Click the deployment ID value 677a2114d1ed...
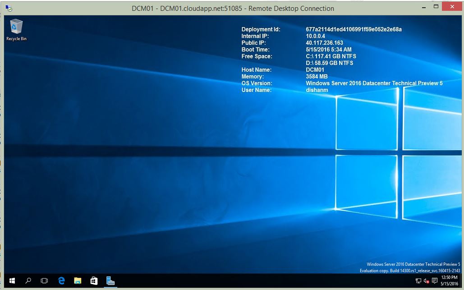Screen dimensions: 464x290 pos(354,29)
